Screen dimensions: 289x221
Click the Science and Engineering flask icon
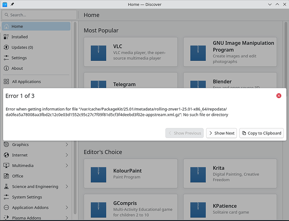pos(6,187)
